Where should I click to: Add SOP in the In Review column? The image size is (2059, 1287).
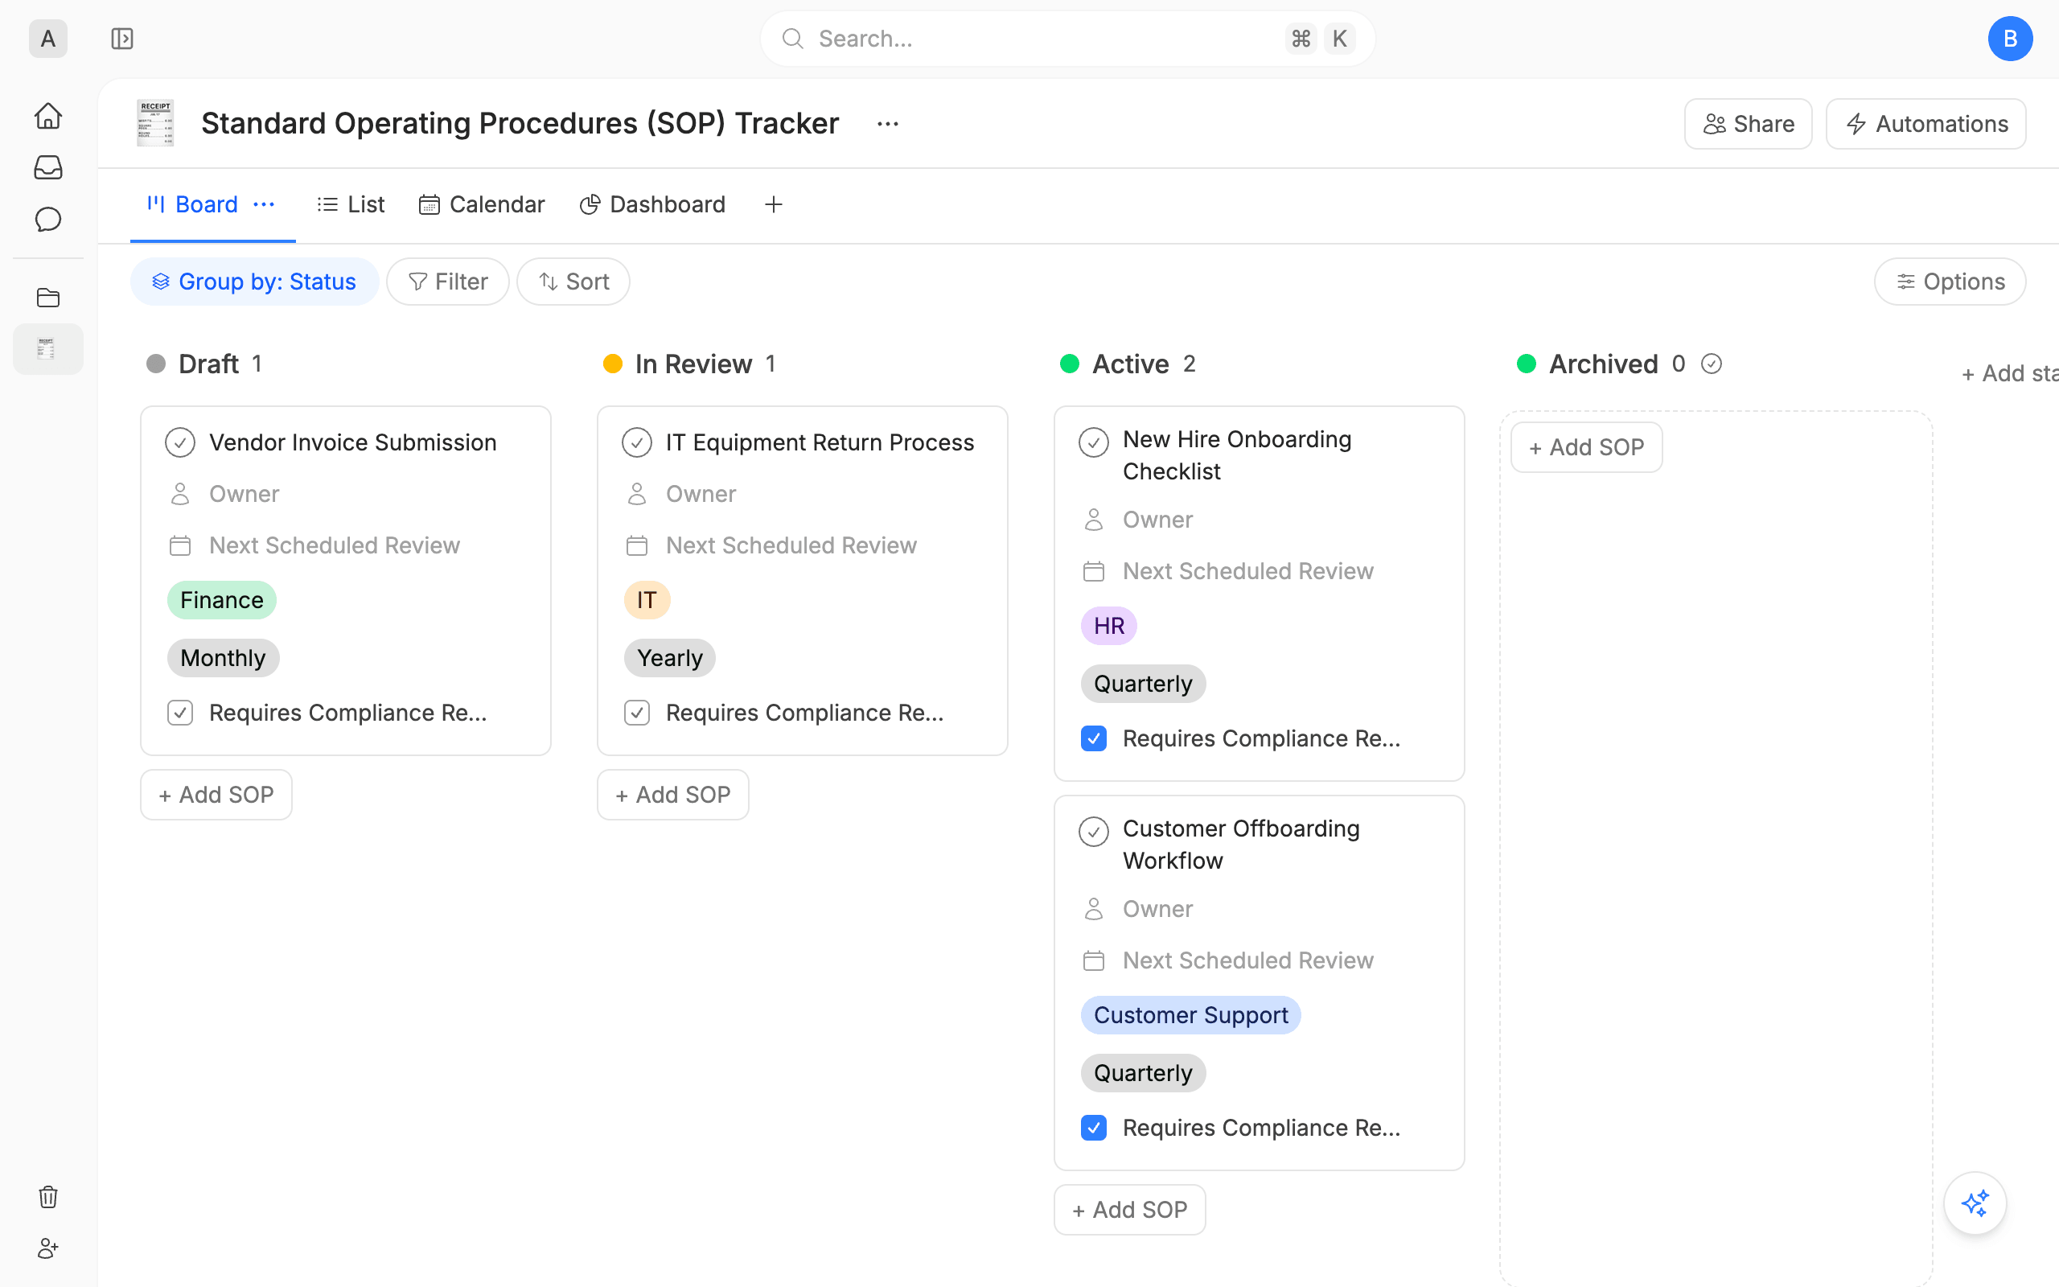pyautogui.click(x=673, y=795)
